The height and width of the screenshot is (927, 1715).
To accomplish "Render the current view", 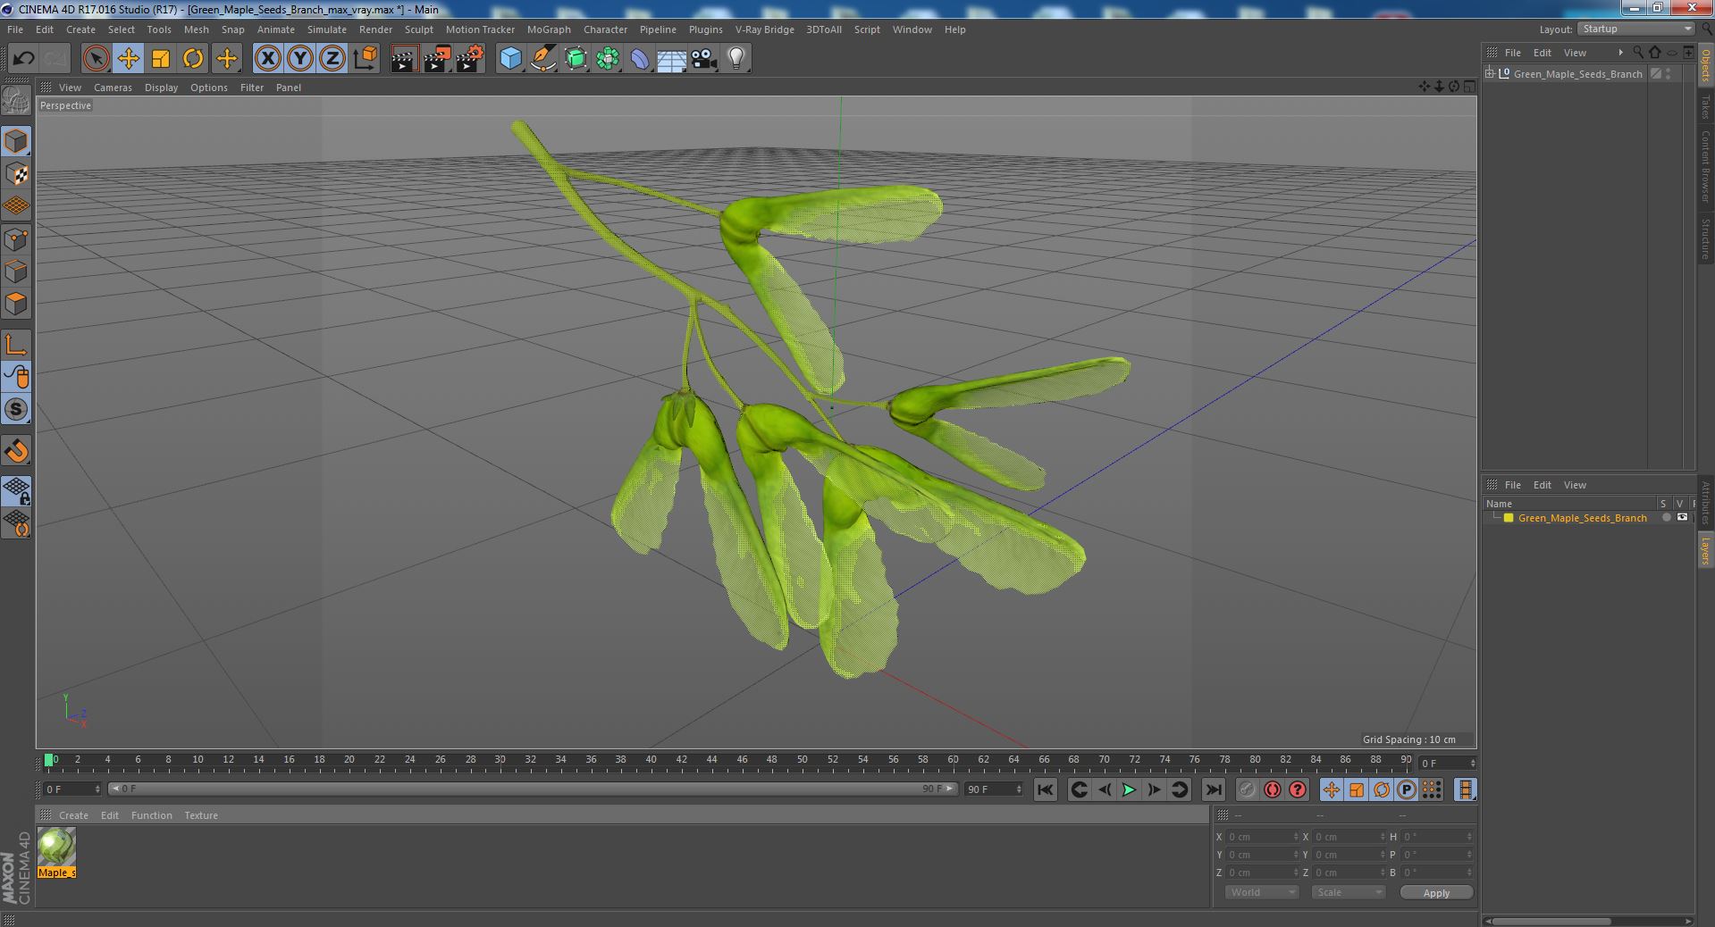I will pos(404,59).
